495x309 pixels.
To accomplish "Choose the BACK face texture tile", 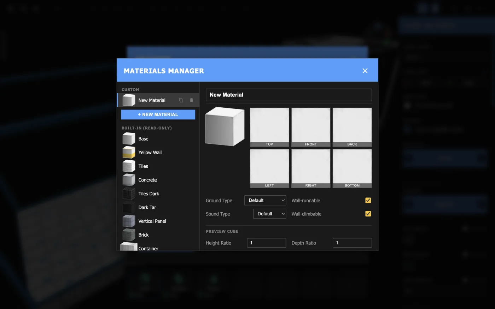I will 352,127.
